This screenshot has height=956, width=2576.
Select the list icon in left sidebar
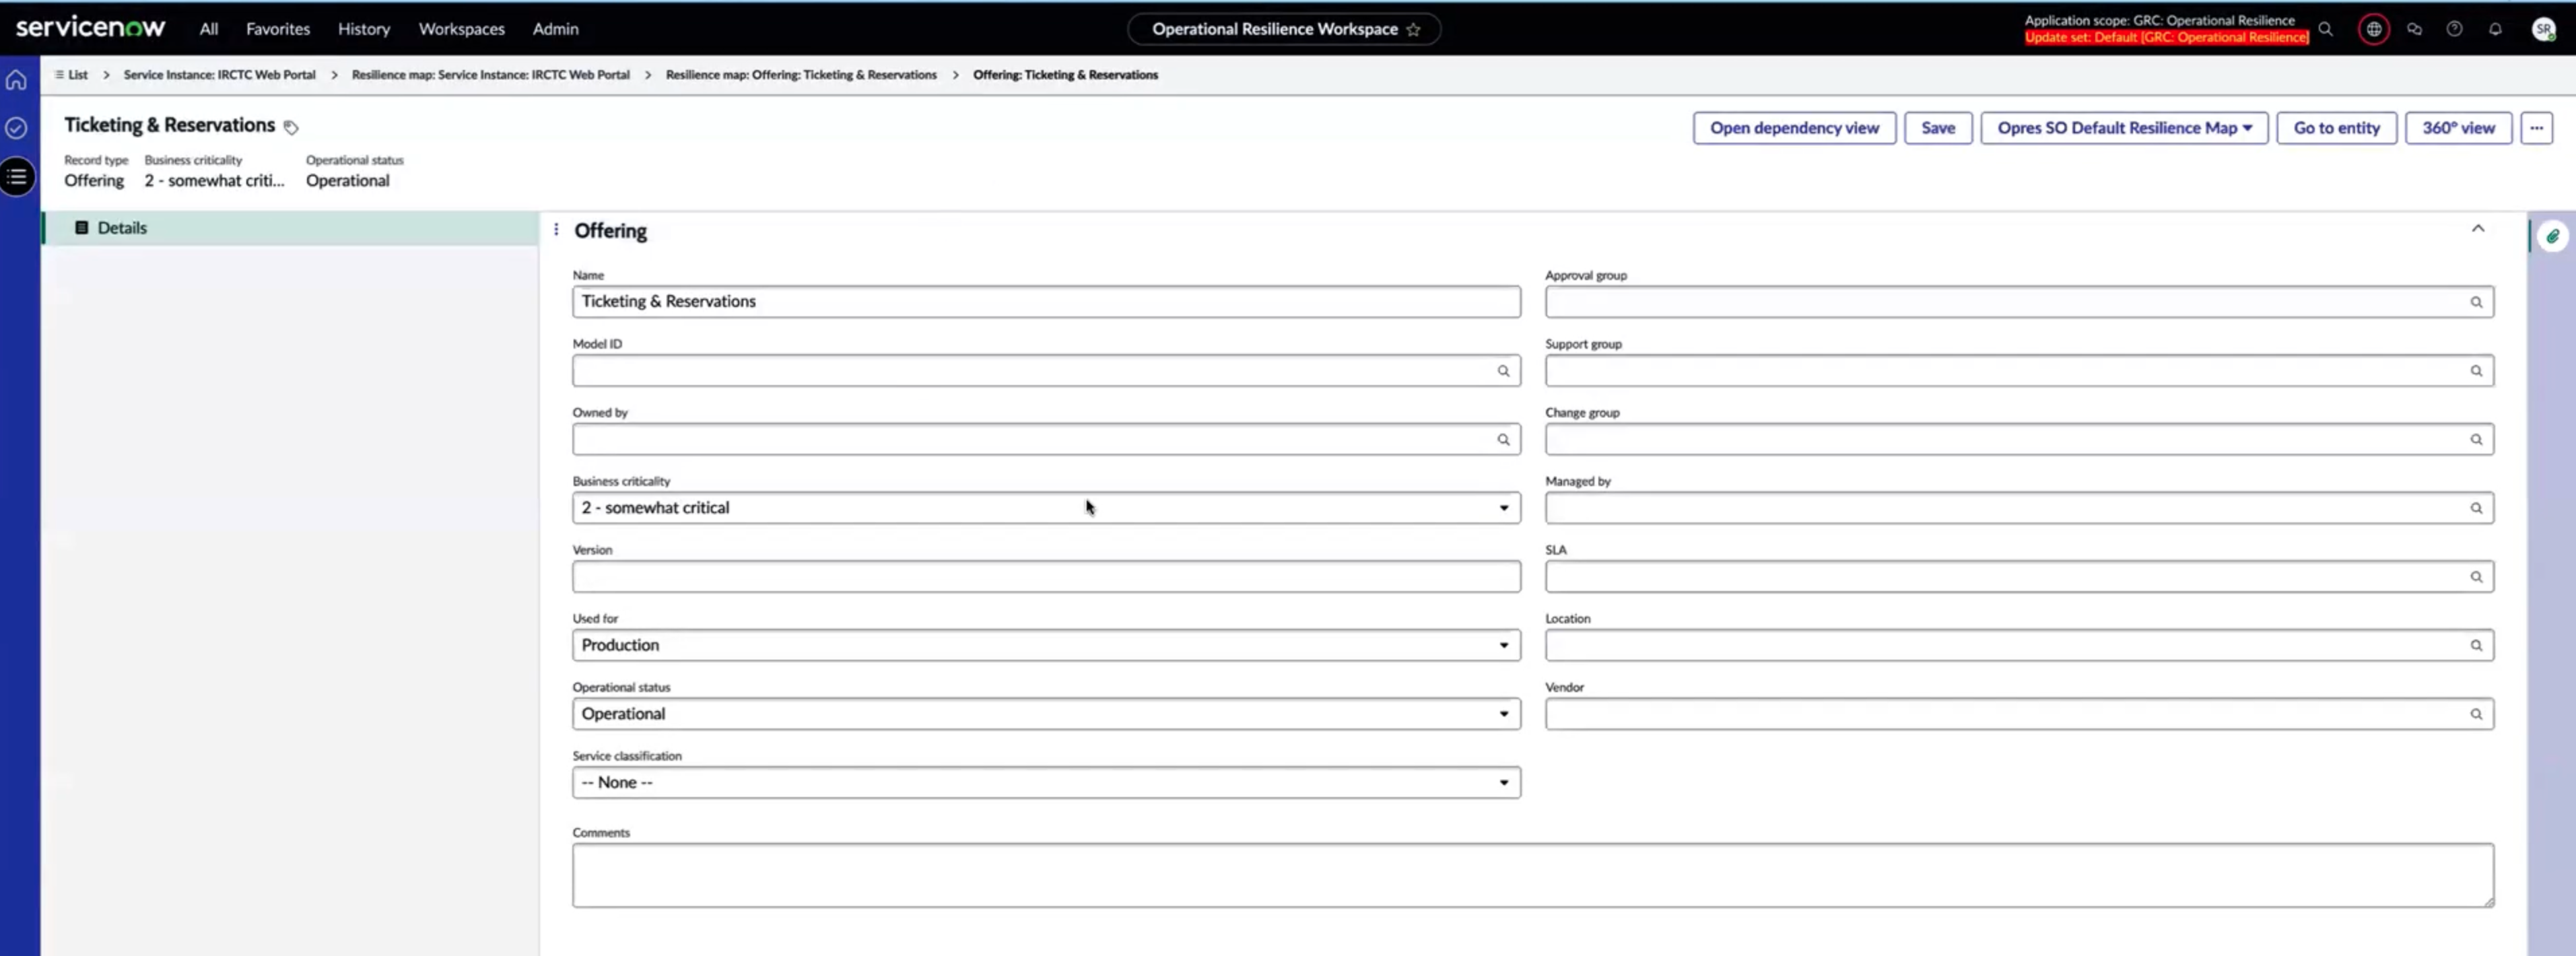tap(17, 177)
